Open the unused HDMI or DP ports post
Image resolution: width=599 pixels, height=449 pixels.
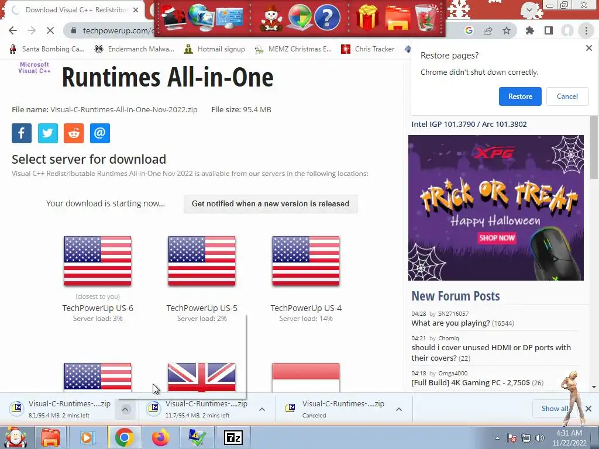point(491,353)
